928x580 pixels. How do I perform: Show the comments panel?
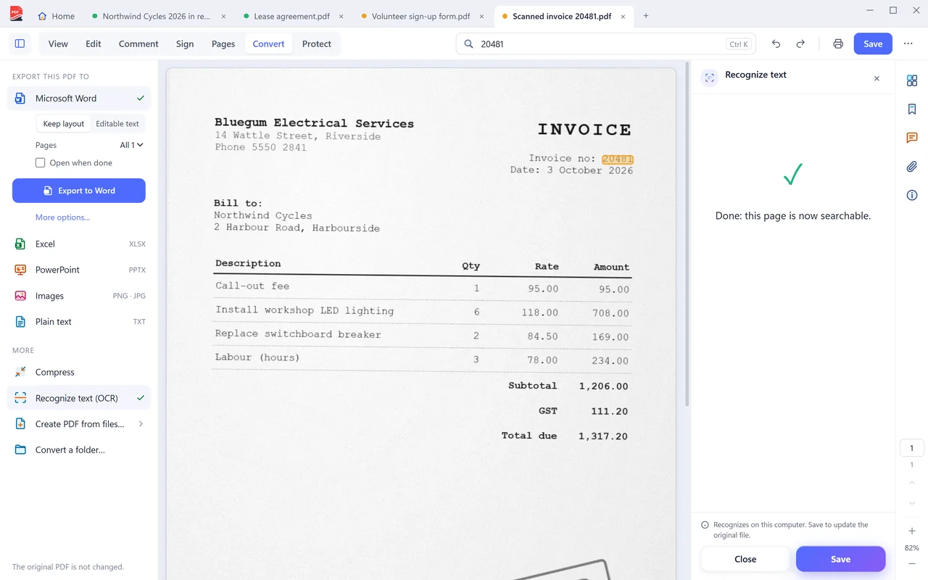(912, 138)
